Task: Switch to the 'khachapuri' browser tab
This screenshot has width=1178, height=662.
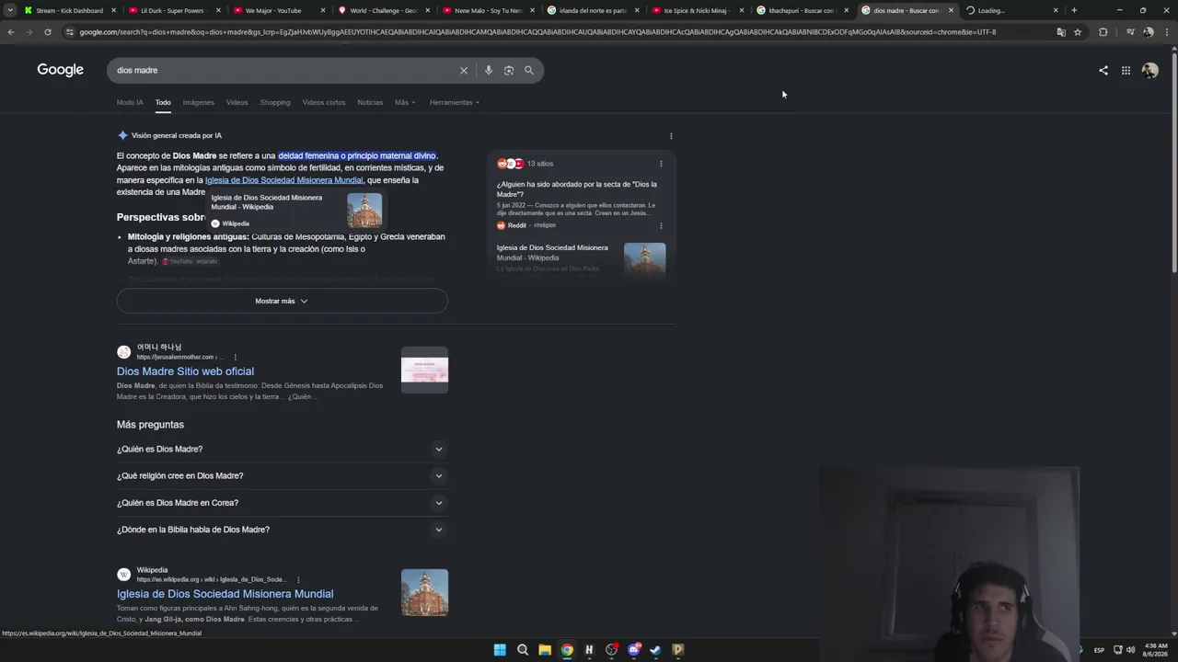Action: (802, 10)
